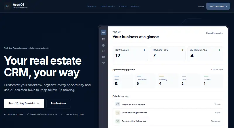Open the dashboard grid icon in preview sidebar
This screenshot has height=128, width=234.
(x=104, y=39)
